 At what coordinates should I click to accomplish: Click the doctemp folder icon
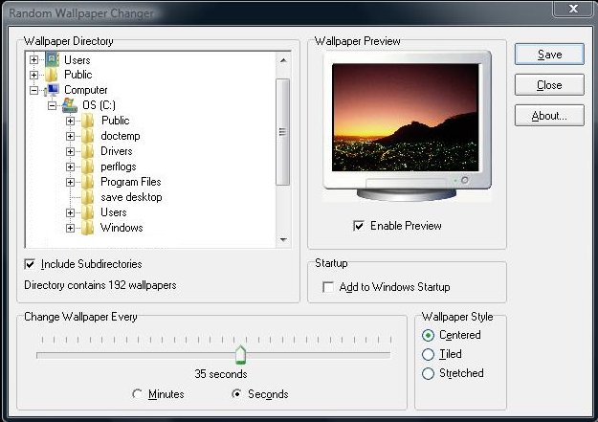click(87, 136)
